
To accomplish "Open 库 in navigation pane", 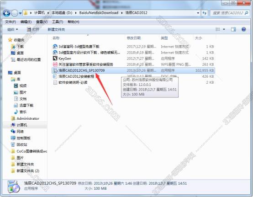I will click(x=18, y=79).
